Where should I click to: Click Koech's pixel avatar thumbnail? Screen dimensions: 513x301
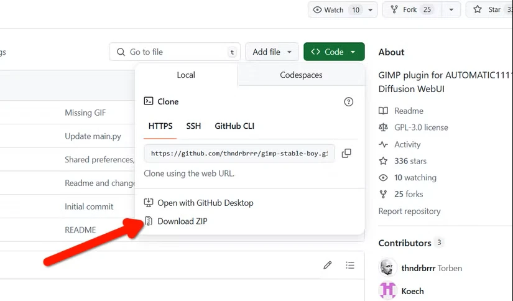point(387,290)
